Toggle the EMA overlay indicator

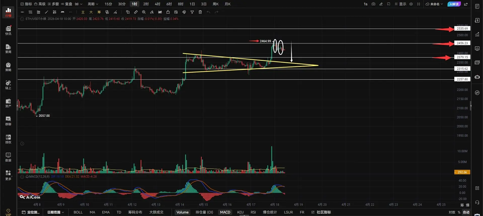click(106, 212)
